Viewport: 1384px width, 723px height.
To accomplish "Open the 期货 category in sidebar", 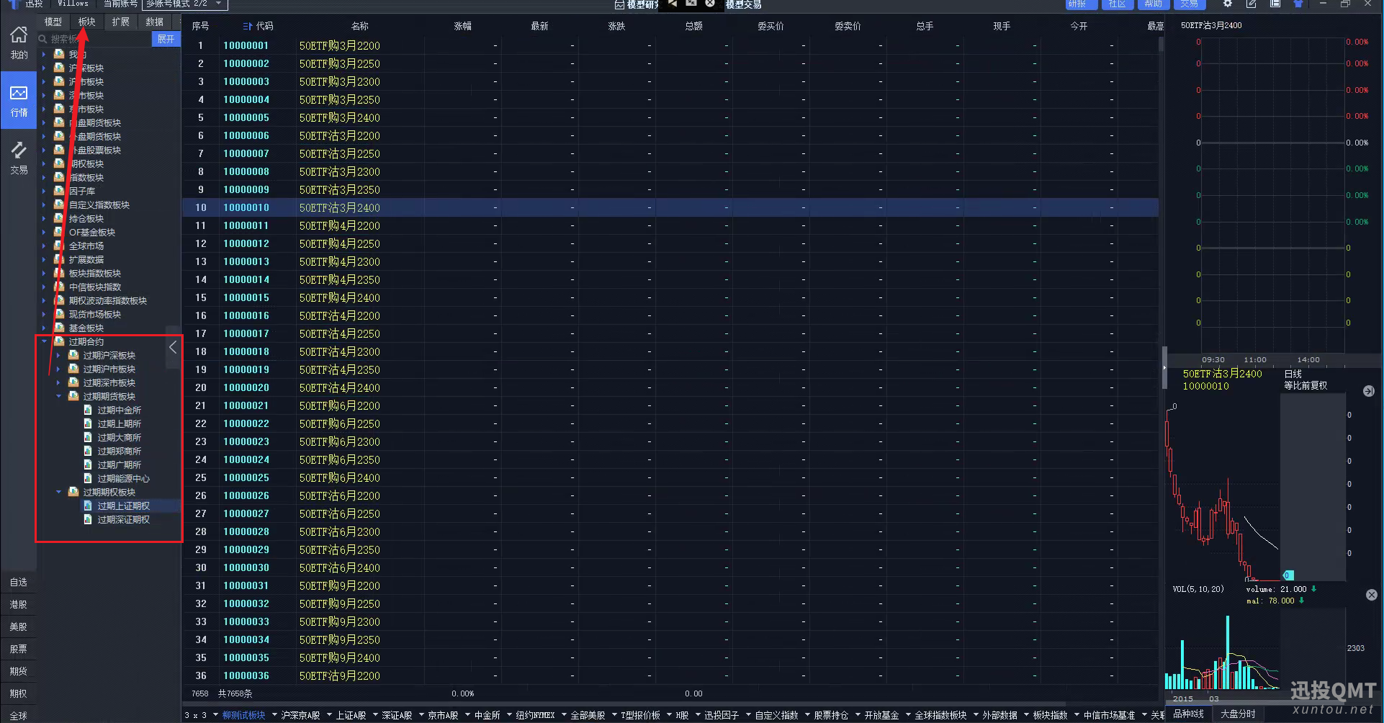I will point(19,671).
